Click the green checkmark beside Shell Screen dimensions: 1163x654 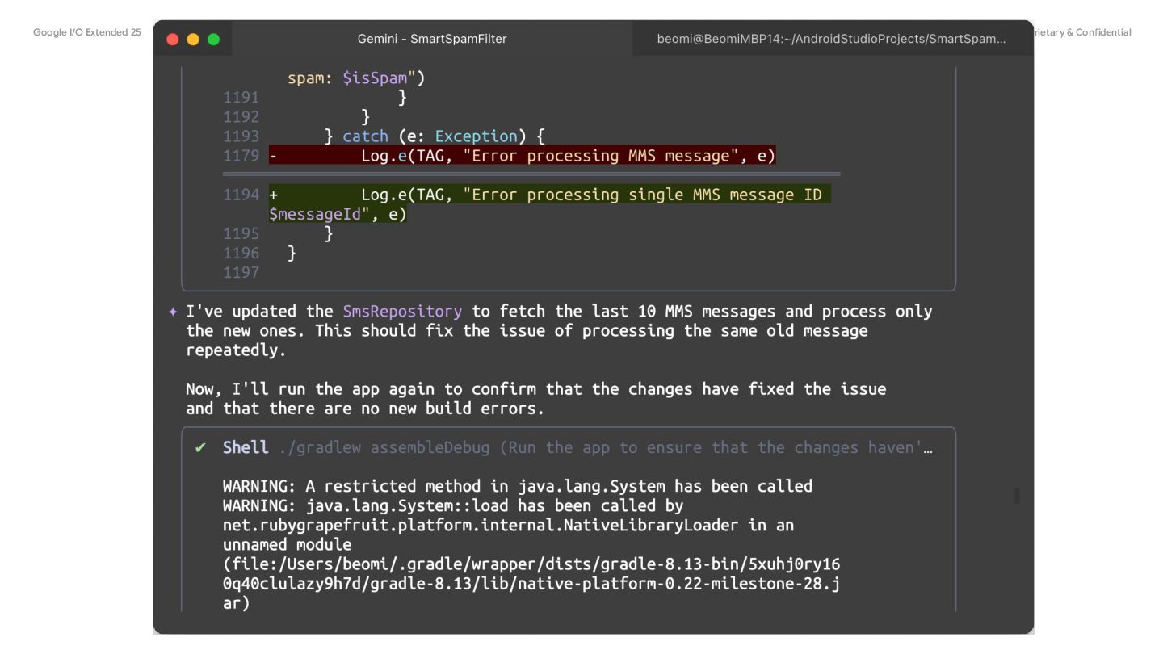click(201, 447)
